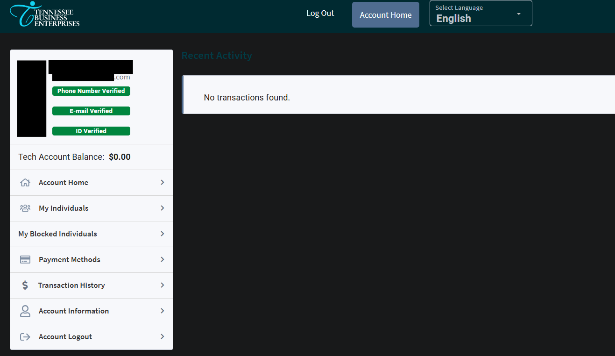Click the dollar sign icon for Transaction History
The image size is (615, 356).
tap(25, 285)
